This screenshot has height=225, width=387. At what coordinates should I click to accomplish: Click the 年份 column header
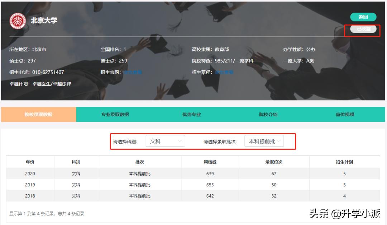click(x=30, y=162)
